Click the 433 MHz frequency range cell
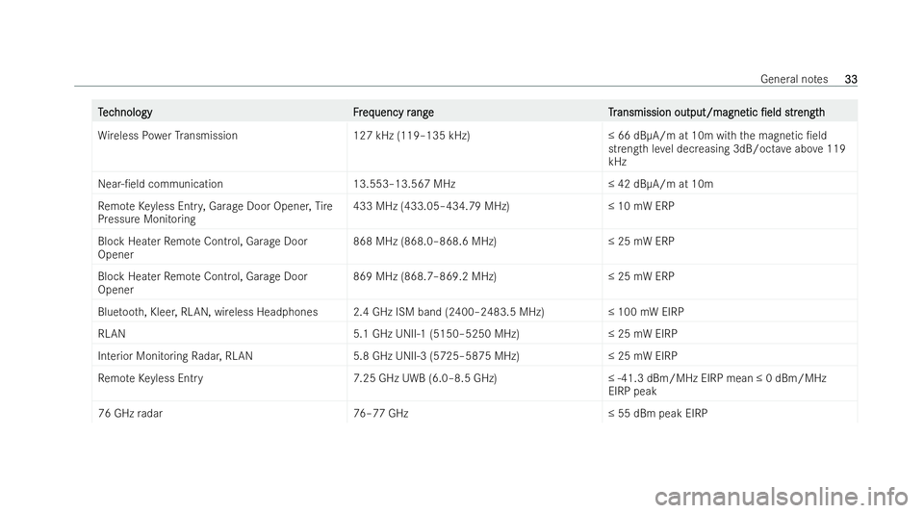The height and width of the screenshot is (513, 924). pyautogui.click(x=431, y=206)
